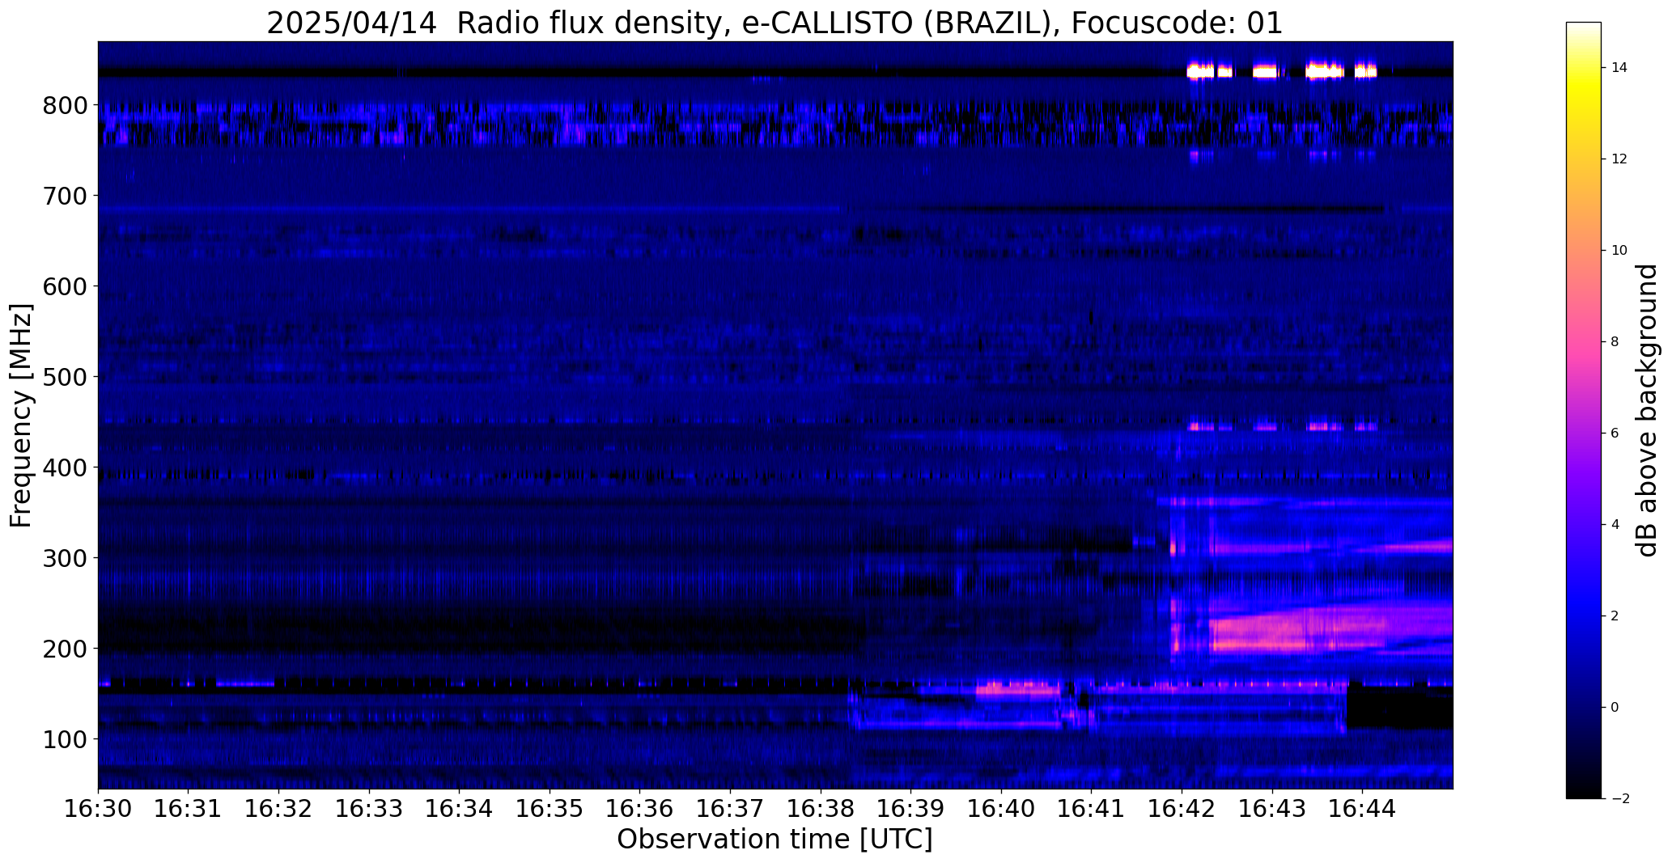Click the yellow region of the colorbar
The image size is (1672, 863).
(x=1584, y=89)
